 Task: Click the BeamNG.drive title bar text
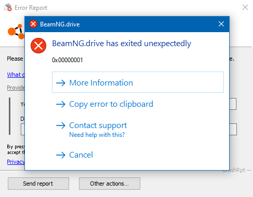click(60, 24)
